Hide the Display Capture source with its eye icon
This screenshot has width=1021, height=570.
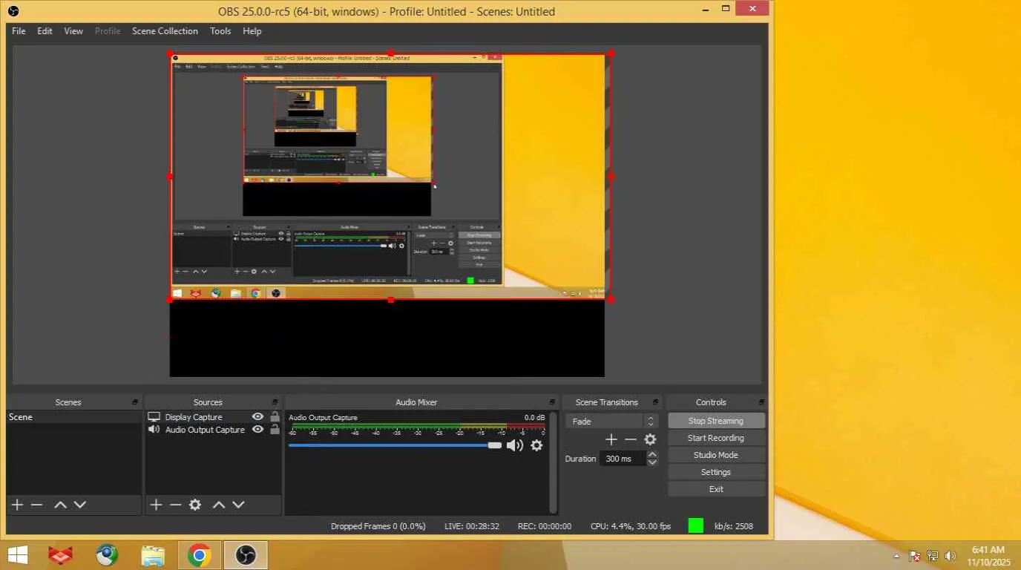point(257,417)
